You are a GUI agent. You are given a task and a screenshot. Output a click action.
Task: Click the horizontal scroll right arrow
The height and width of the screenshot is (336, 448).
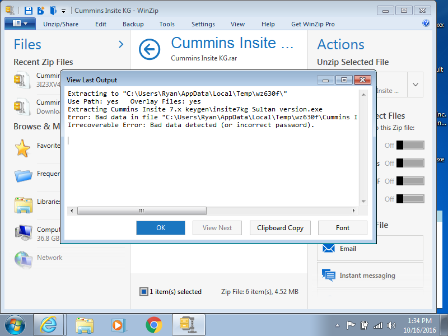(x=354, y=211)
